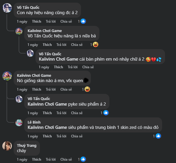Open Võ Tấn Quốc name on top comment

28,7
